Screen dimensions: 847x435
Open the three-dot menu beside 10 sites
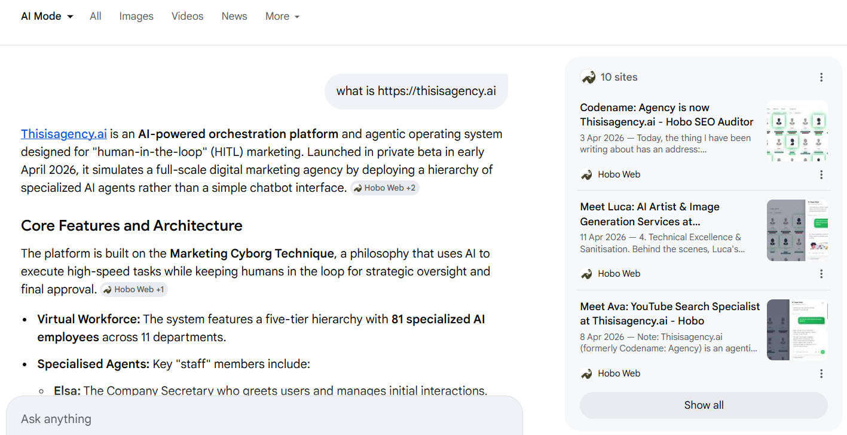(x=821, y=77)
